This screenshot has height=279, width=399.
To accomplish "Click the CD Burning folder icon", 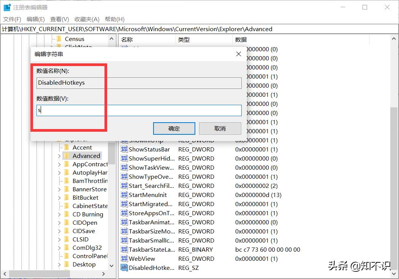I will 66,214.
